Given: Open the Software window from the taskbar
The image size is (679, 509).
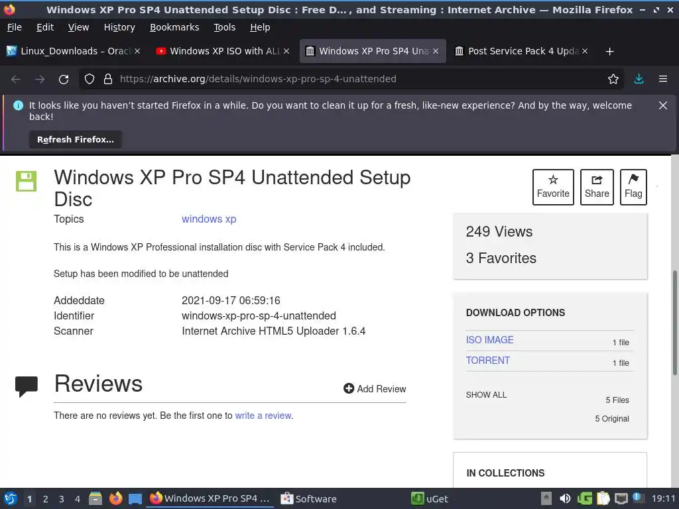Looking at the screenshot, I should tap(309, 498).
